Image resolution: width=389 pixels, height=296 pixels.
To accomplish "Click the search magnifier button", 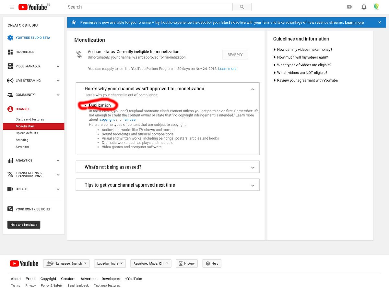I will [242, 7].
